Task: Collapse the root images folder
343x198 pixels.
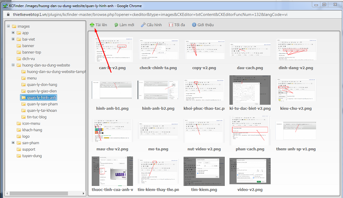Action: pos(8,26)
